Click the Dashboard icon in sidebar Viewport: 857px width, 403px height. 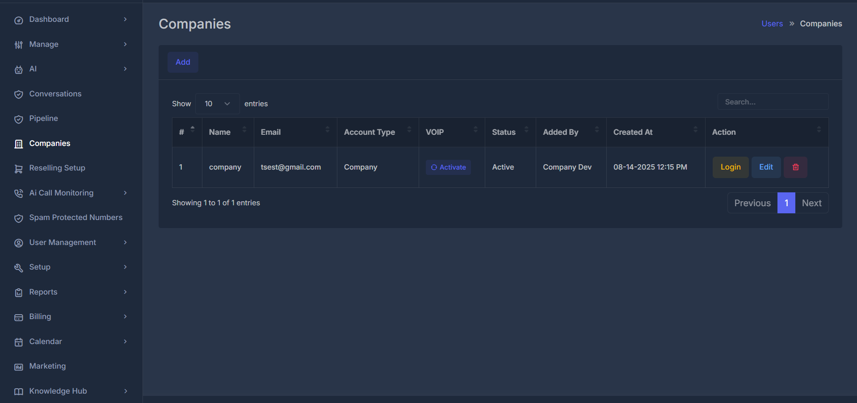tap(18, 20)
